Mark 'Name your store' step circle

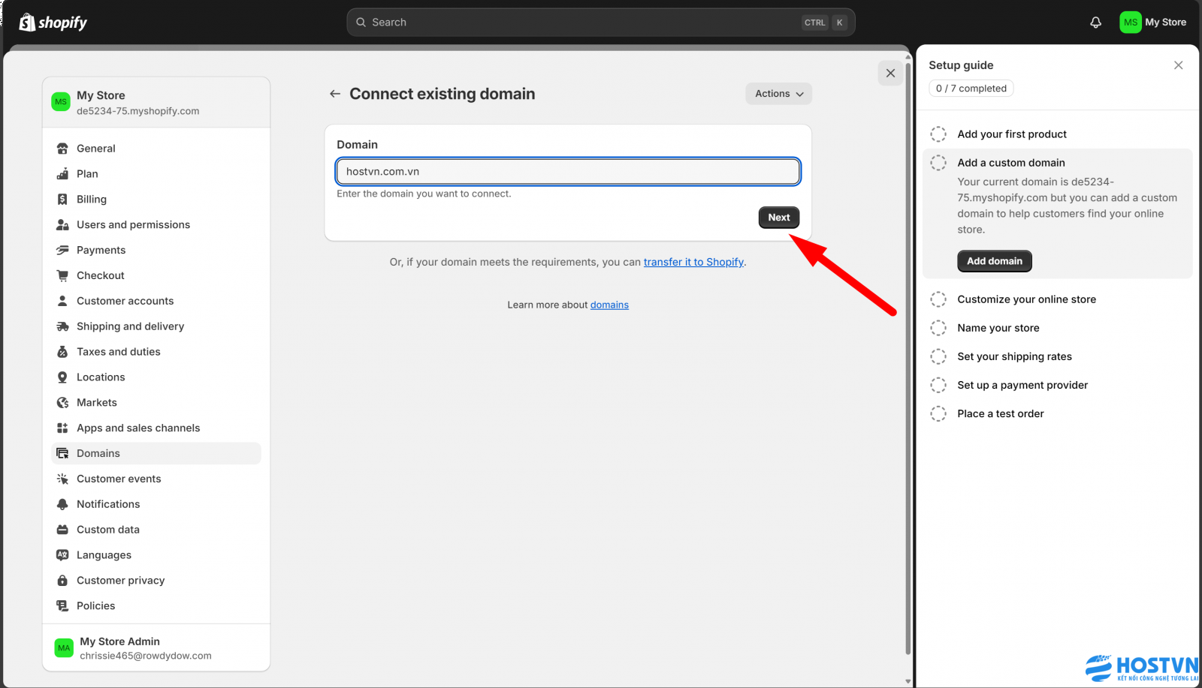click(x=938, y=328)
